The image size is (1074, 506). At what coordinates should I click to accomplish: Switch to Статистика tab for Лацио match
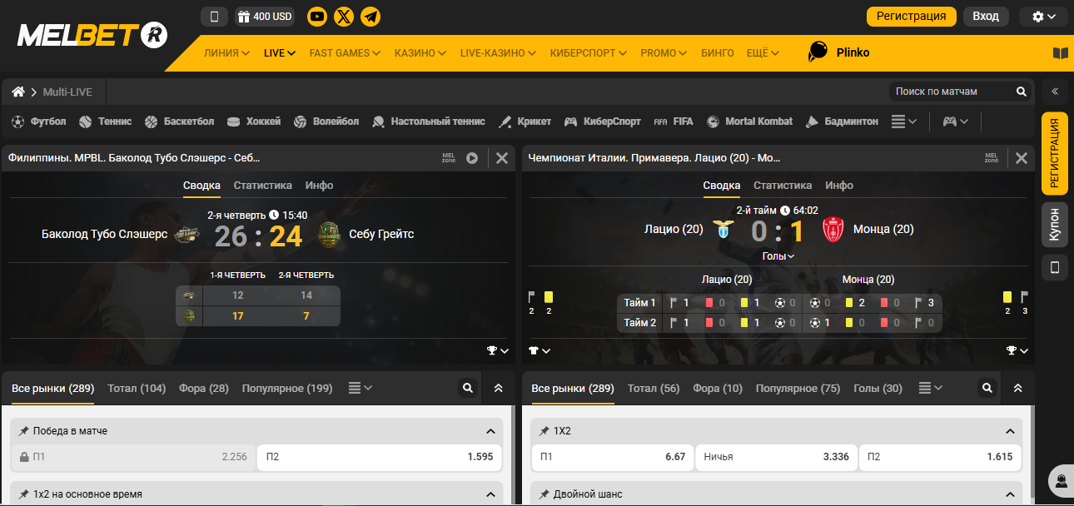[x=783, y=186]
